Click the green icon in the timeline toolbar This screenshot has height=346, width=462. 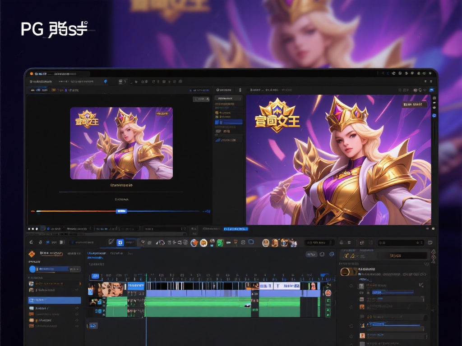220,243
